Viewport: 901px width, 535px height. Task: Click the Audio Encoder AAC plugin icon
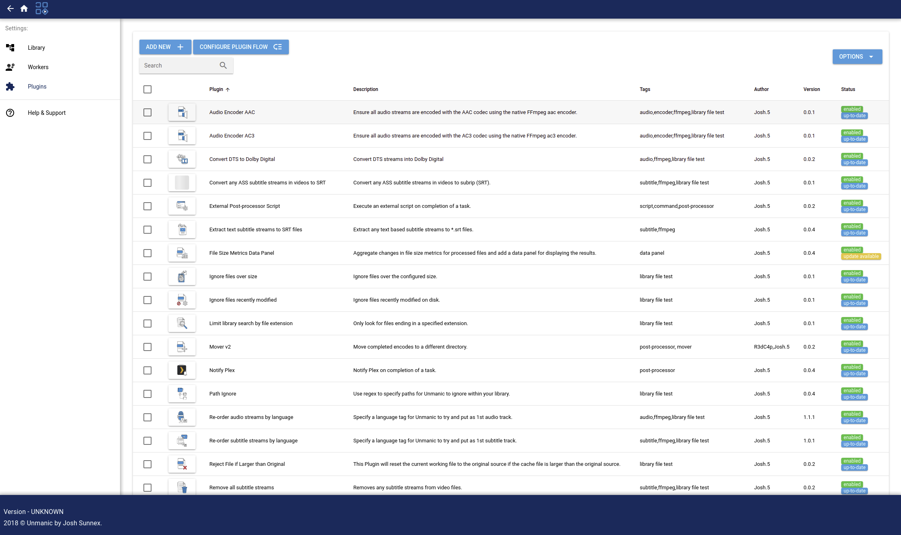tap(182, 112)
